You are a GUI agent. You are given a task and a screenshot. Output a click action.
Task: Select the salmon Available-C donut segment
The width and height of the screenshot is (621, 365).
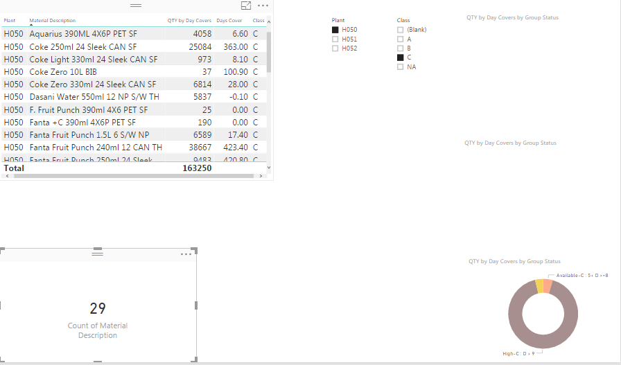548,286
